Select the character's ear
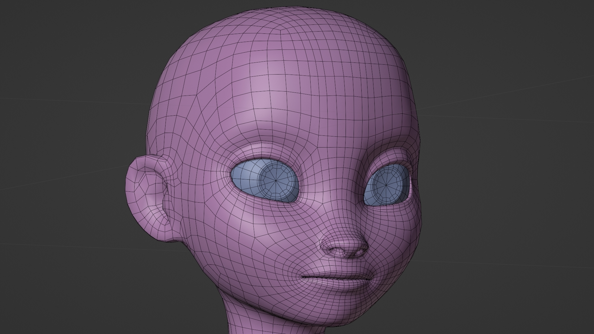594x334 pixels. (x=146, y=198)
